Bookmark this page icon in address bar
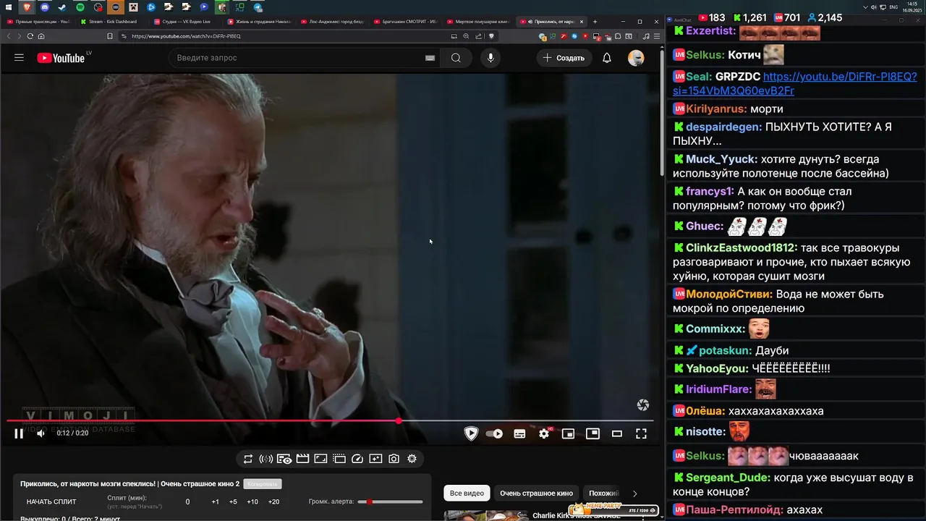Screen dimensions: 926x521 (110, 36)
